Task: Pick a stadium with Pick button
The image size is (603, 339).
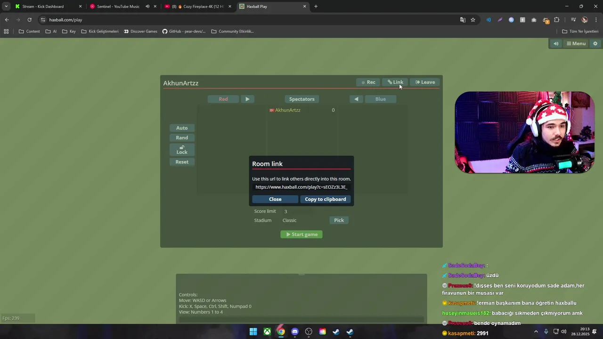Action: (339, 220)
